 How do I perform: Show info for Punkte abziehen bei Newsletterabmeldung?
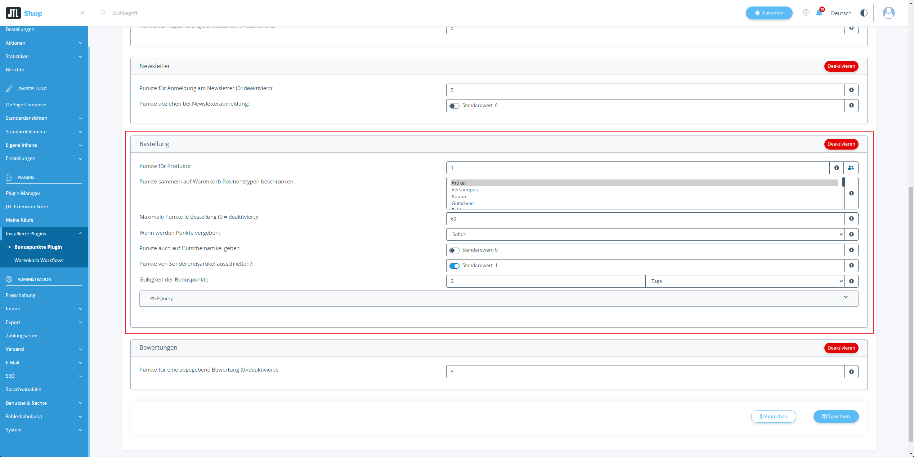[x=851, y=105]
